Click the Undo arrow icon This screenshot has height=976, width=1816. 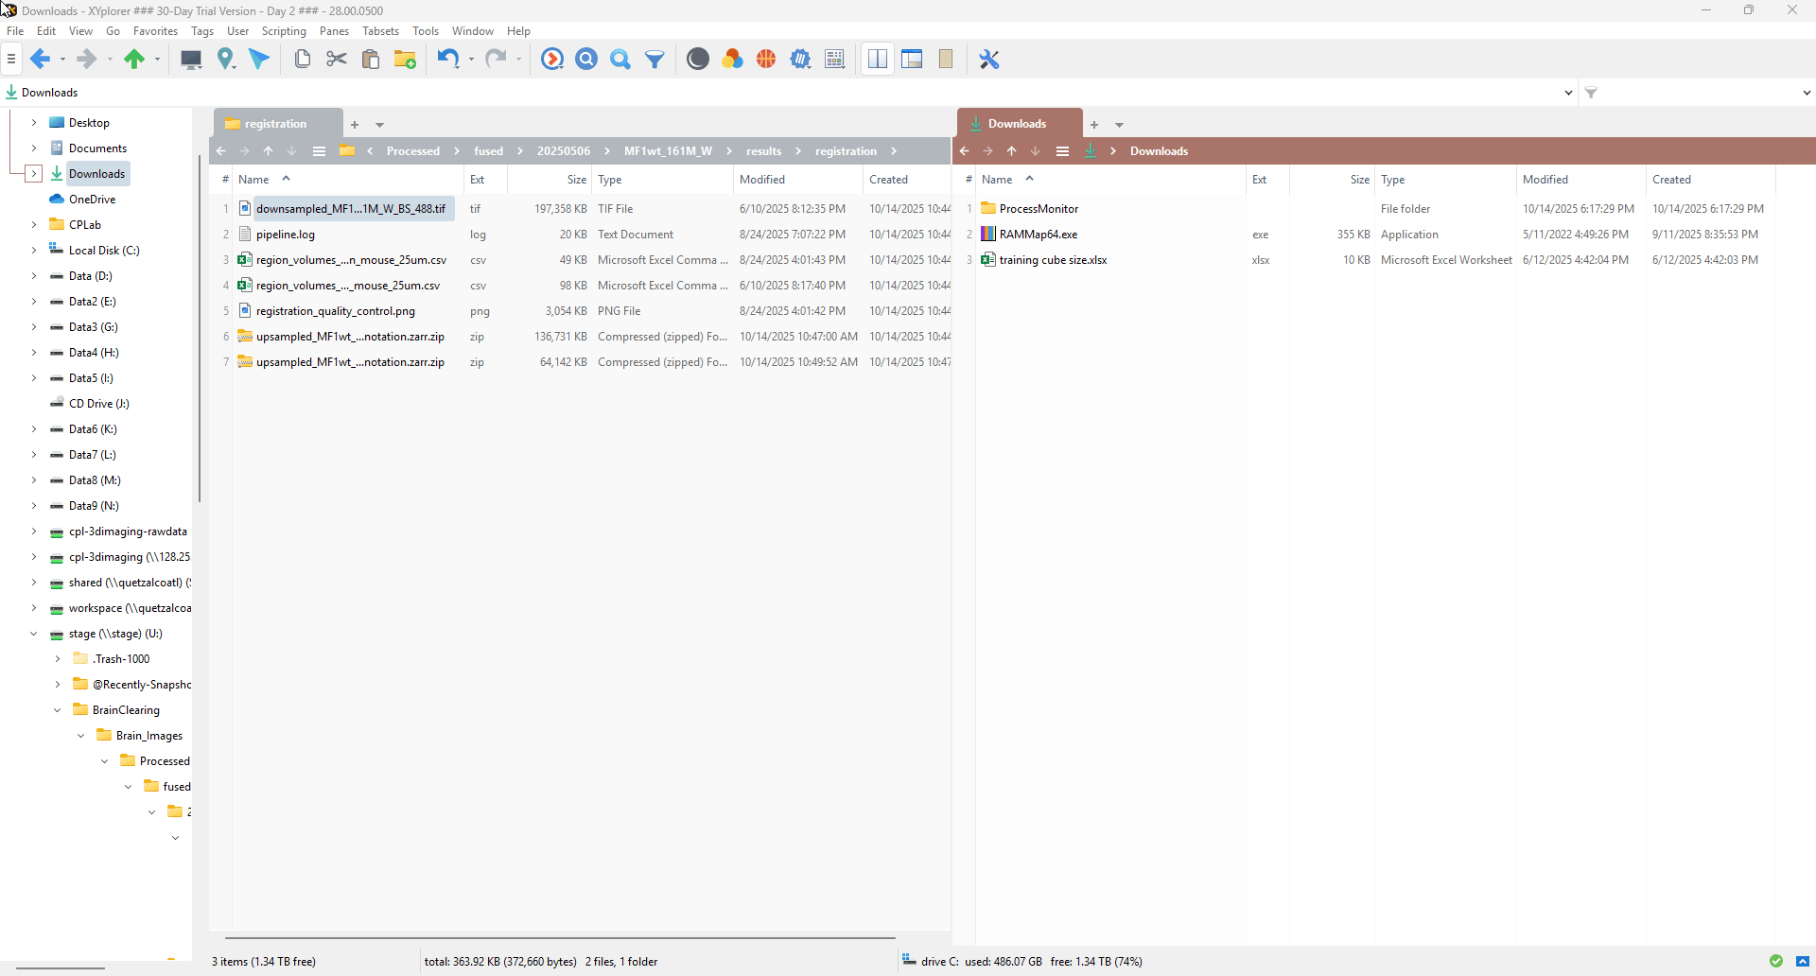click(447, 60)
